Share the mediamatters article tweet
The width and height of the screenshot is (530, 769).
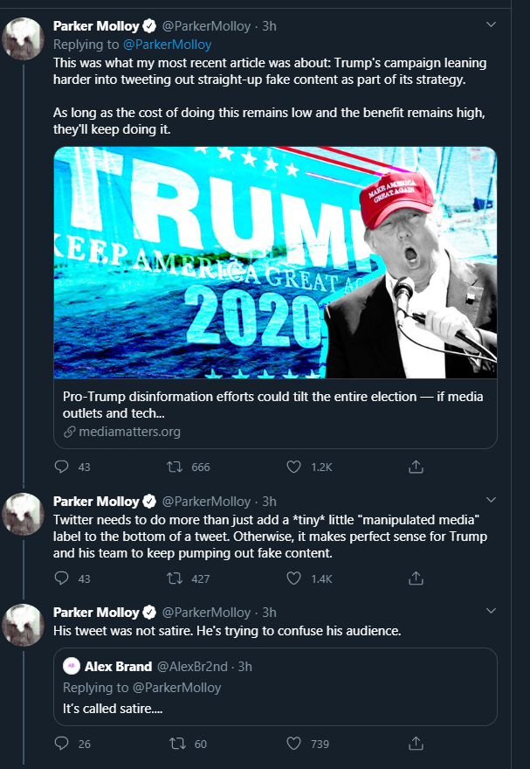coord(416,467)
